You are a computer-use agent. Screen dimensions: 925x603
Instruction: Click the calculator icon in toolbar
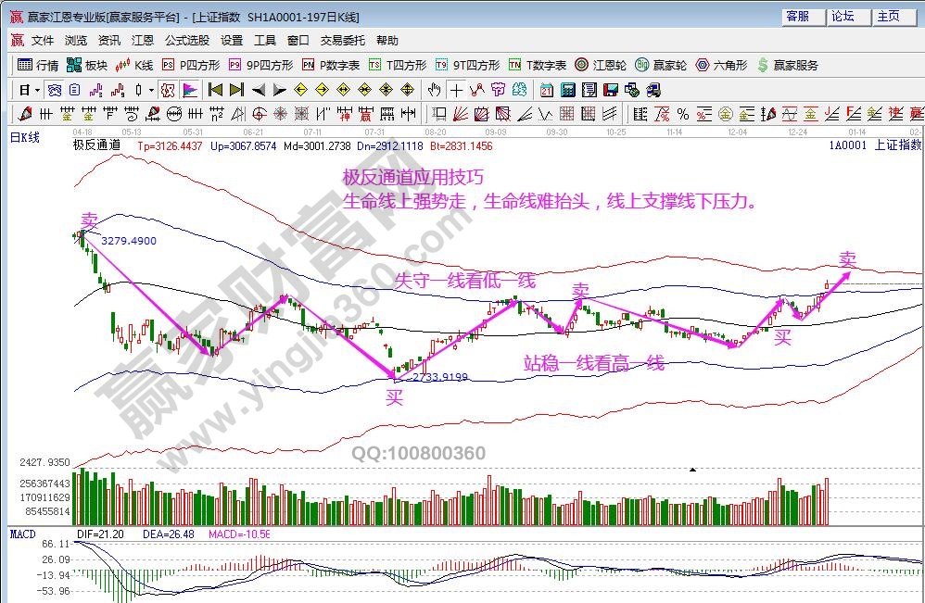pyautogui.click(x=567, y=90)
